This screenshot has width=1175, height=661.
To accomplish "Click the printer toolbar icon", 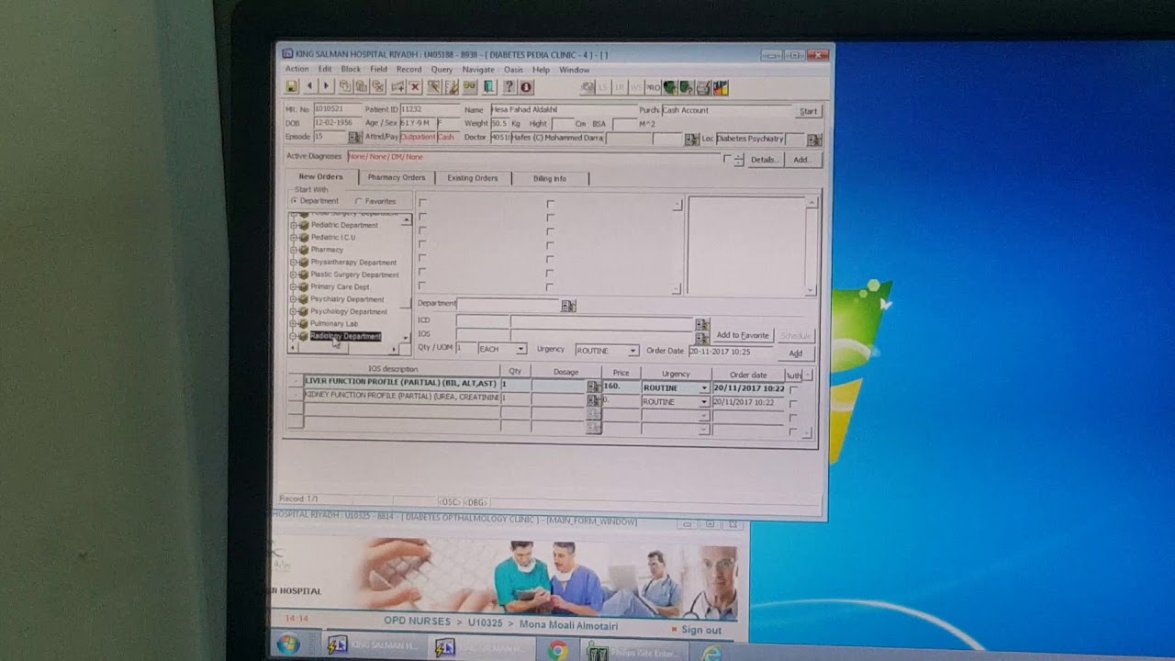I will 703,87.
